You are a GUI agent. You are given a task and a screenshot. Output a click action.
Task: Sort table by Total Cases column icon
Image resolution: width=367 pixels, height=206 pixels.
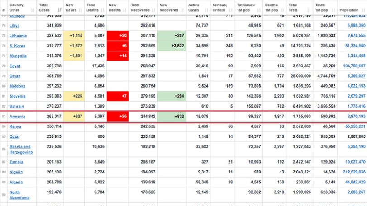[x=59, y=10]
